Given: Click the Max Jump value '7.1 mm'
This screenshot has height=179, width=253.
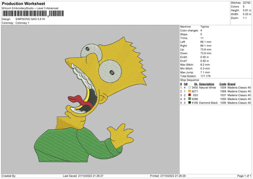Looking at the screenshot, I should click(205, 72).
